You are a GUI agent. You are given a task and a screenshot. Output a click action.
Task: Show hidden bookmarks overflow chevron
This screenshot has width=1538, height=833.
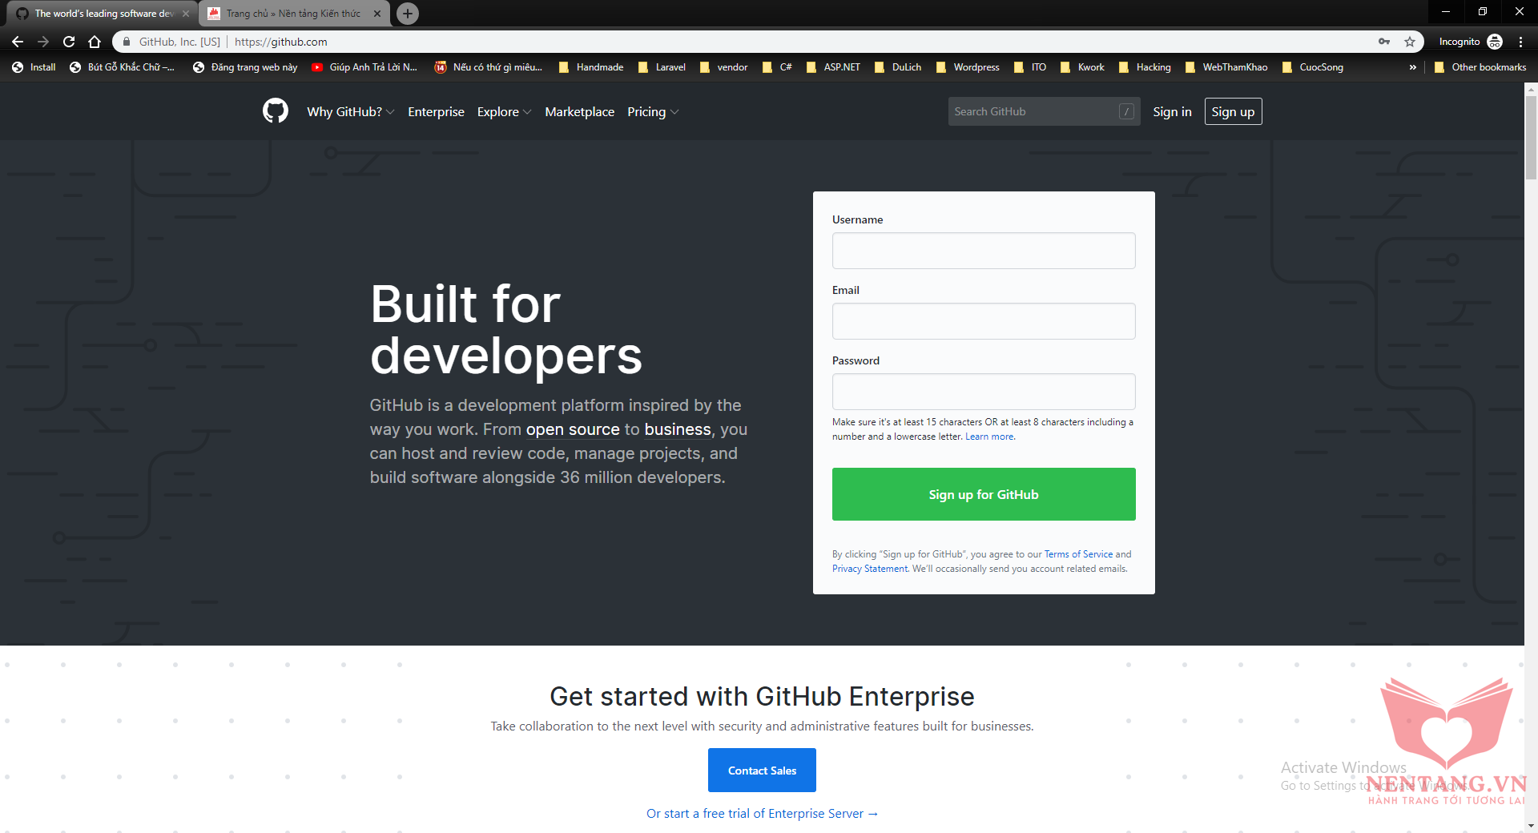coord(1412,67)
